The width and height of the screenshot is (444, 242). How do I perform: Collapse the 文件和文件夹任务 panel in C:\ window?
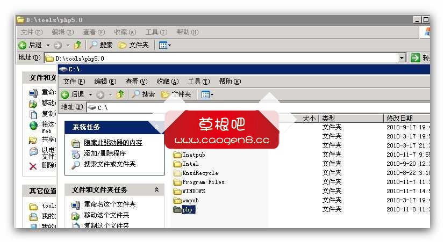tap(156, 190)
